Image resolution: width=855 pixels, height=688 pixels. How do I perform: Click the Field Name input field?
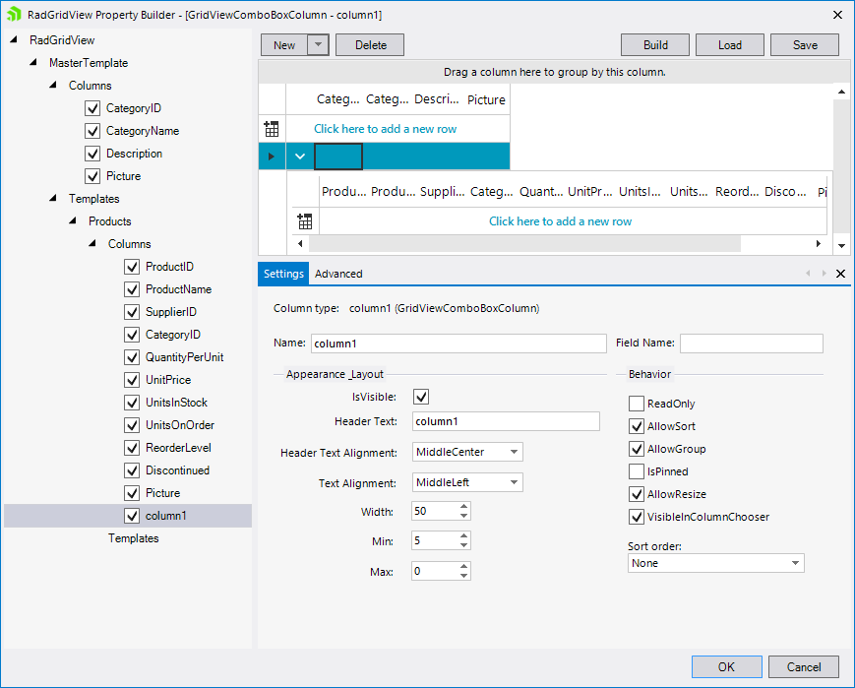point(751,343)
